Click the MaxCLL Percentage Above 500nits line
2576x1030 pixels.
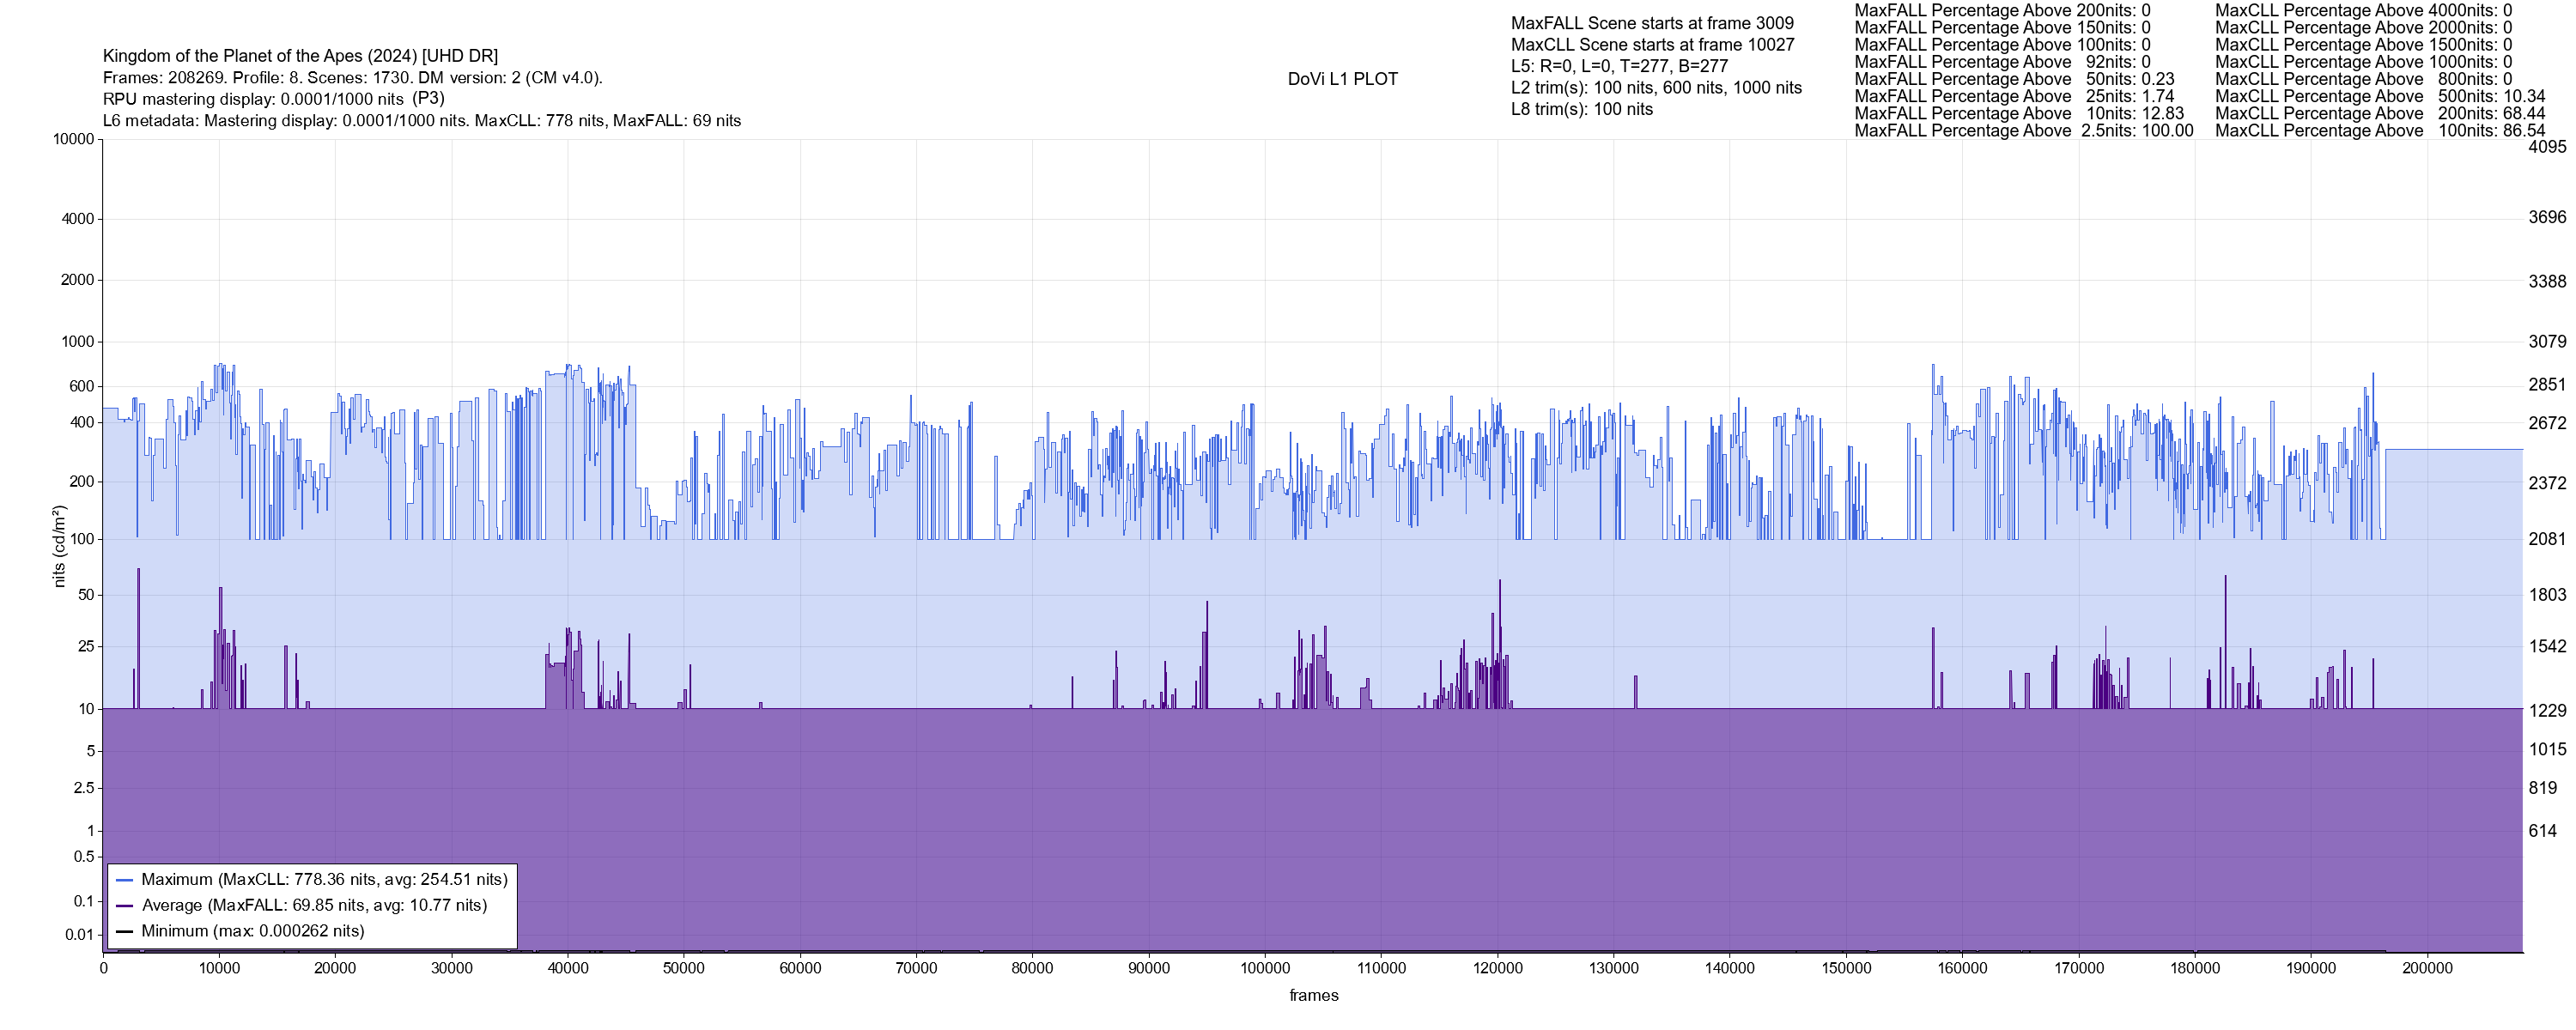(x=2379, y=96)
